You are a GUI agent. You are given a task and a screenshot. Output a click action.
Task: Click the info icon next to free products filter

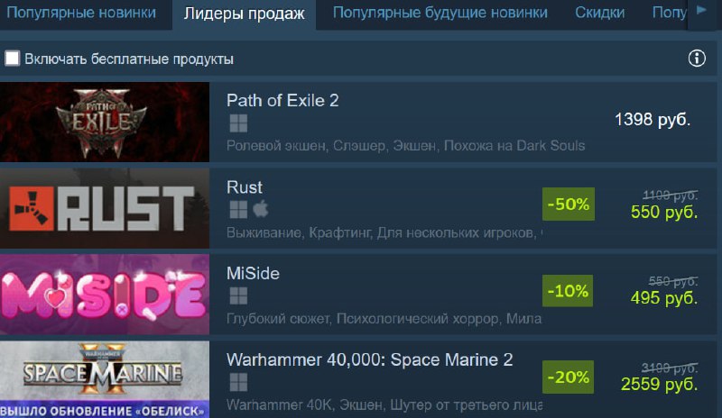point(697,59)
